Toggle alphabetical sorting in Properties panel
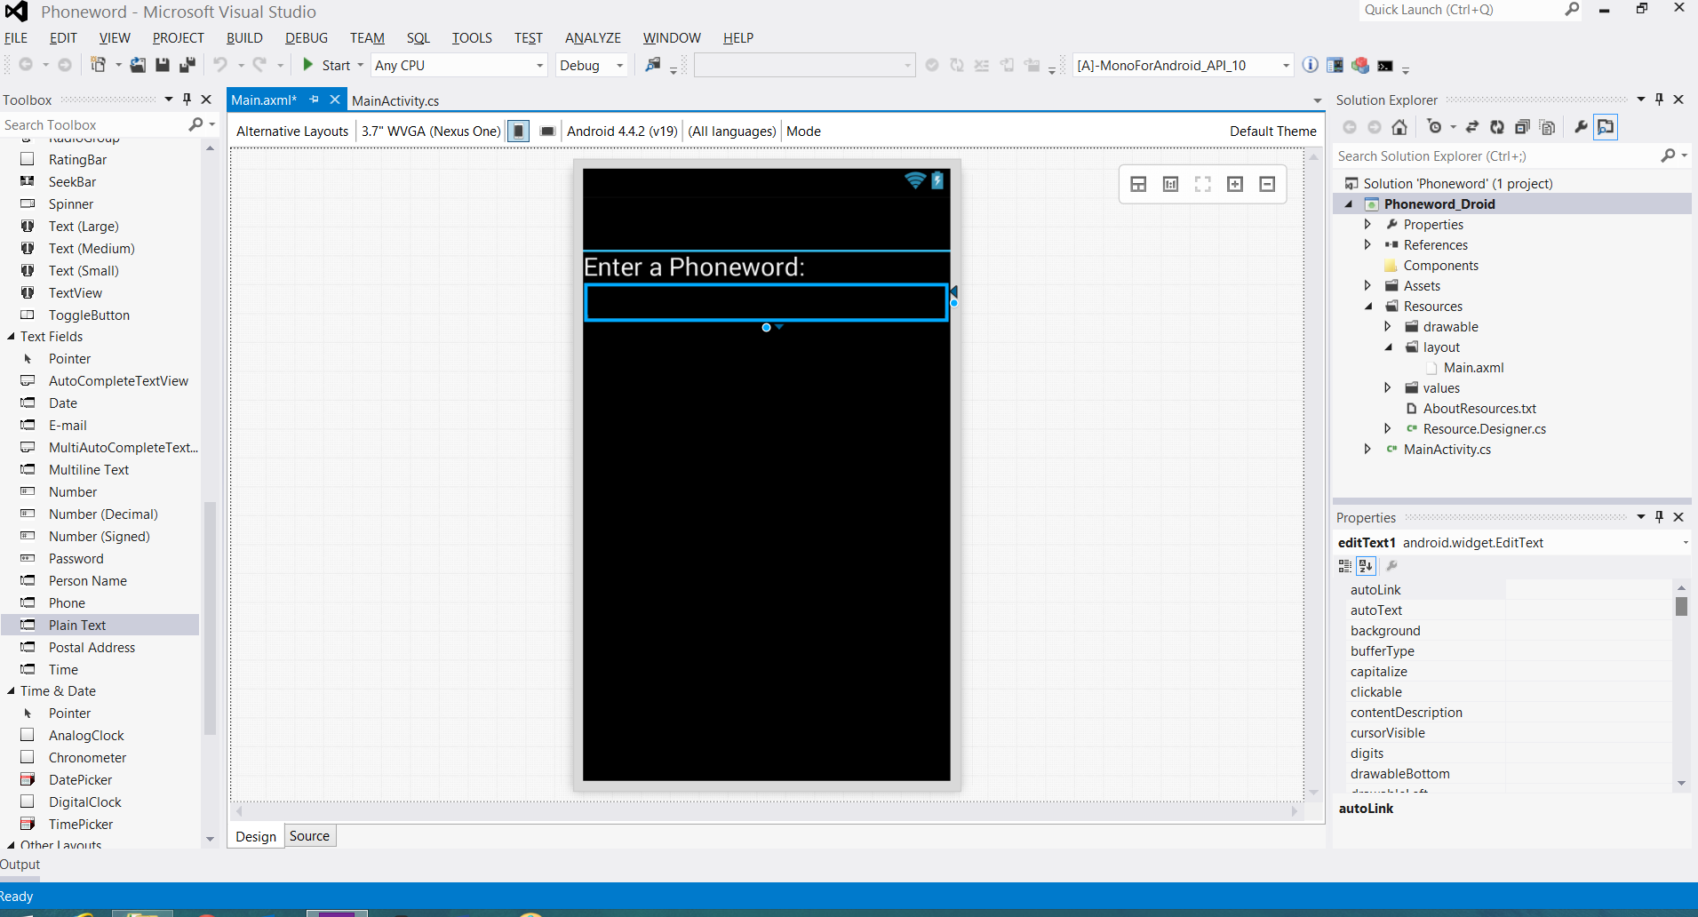1698x917 pixels. point(1366,566)
